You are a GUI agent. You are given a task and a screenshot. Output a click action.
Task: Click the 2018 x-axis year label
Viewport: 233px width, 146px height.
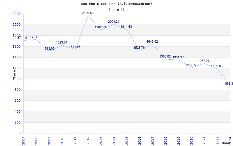click(165, 140)
